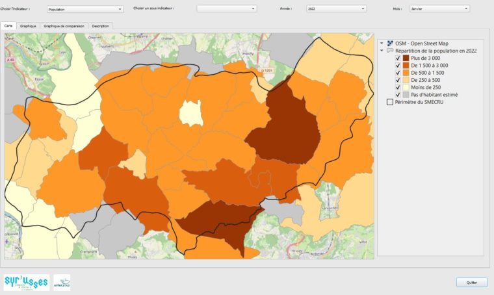Enable the Périmètre du SMECRU layer
494x295 pixels.
390,102
